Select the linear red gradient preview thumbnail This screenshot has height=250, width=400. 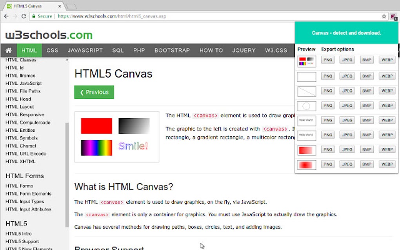307,150
